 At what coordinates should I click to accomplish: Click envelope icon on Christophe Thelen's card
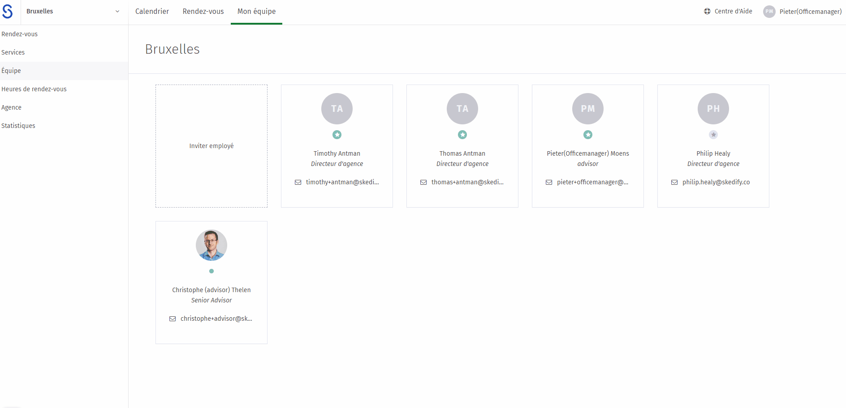click(173, 319)
